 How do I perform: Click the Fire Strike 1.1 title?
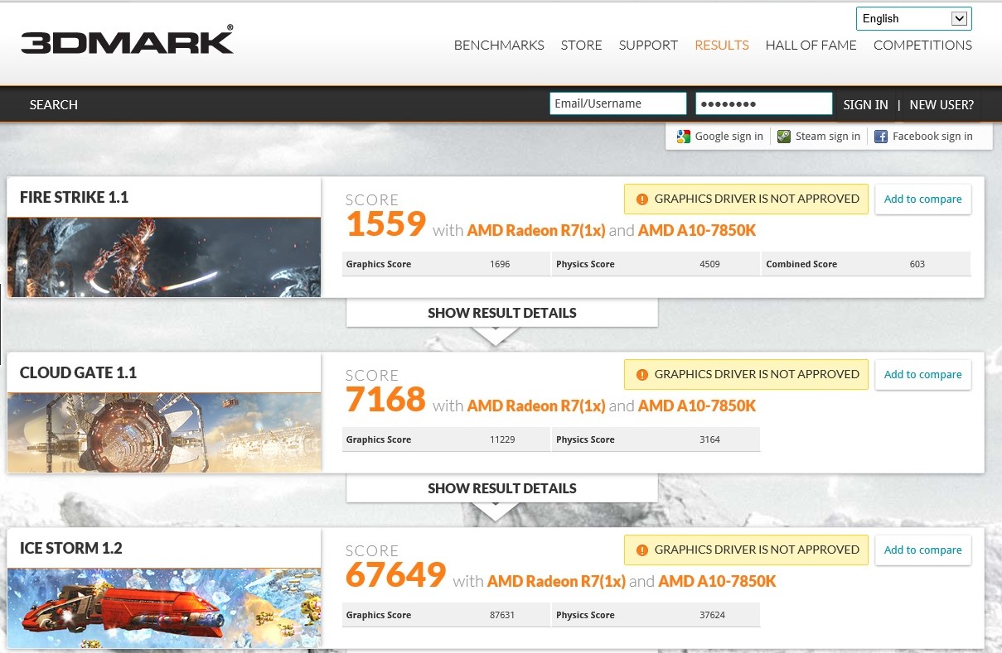tap(74, 197)
